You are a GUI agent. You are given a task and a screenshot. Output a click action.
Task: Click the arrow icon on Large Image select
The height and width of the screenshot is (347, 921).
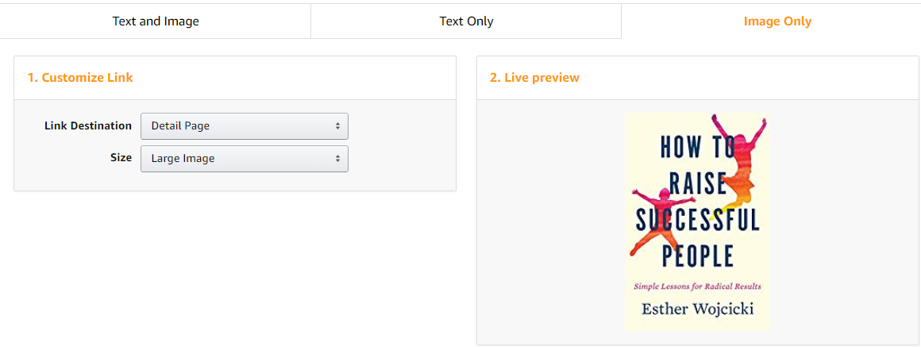point(337,159)
